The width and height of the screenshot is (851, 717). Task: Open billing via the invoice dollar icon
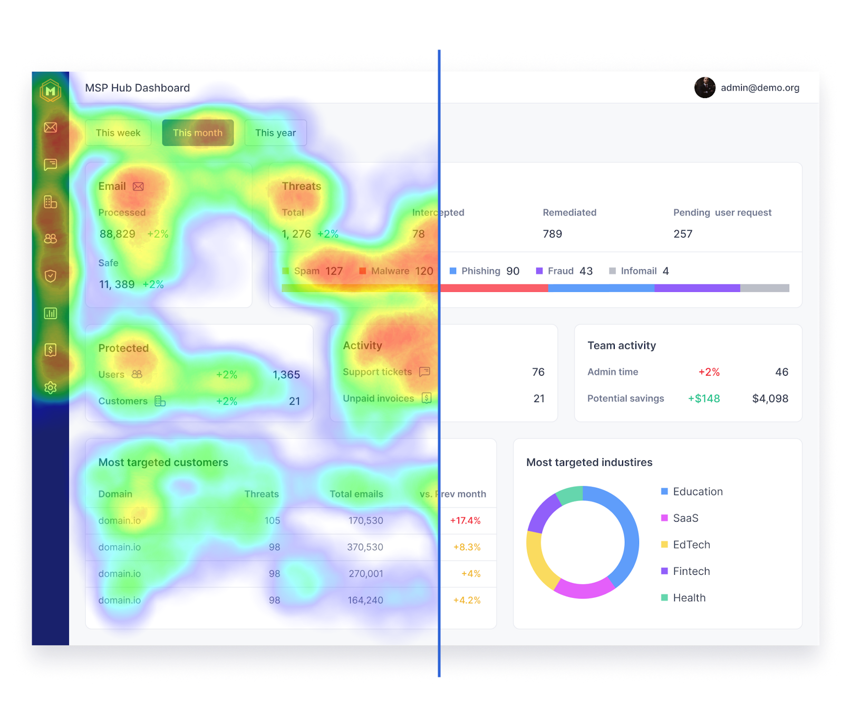(51, 350)
